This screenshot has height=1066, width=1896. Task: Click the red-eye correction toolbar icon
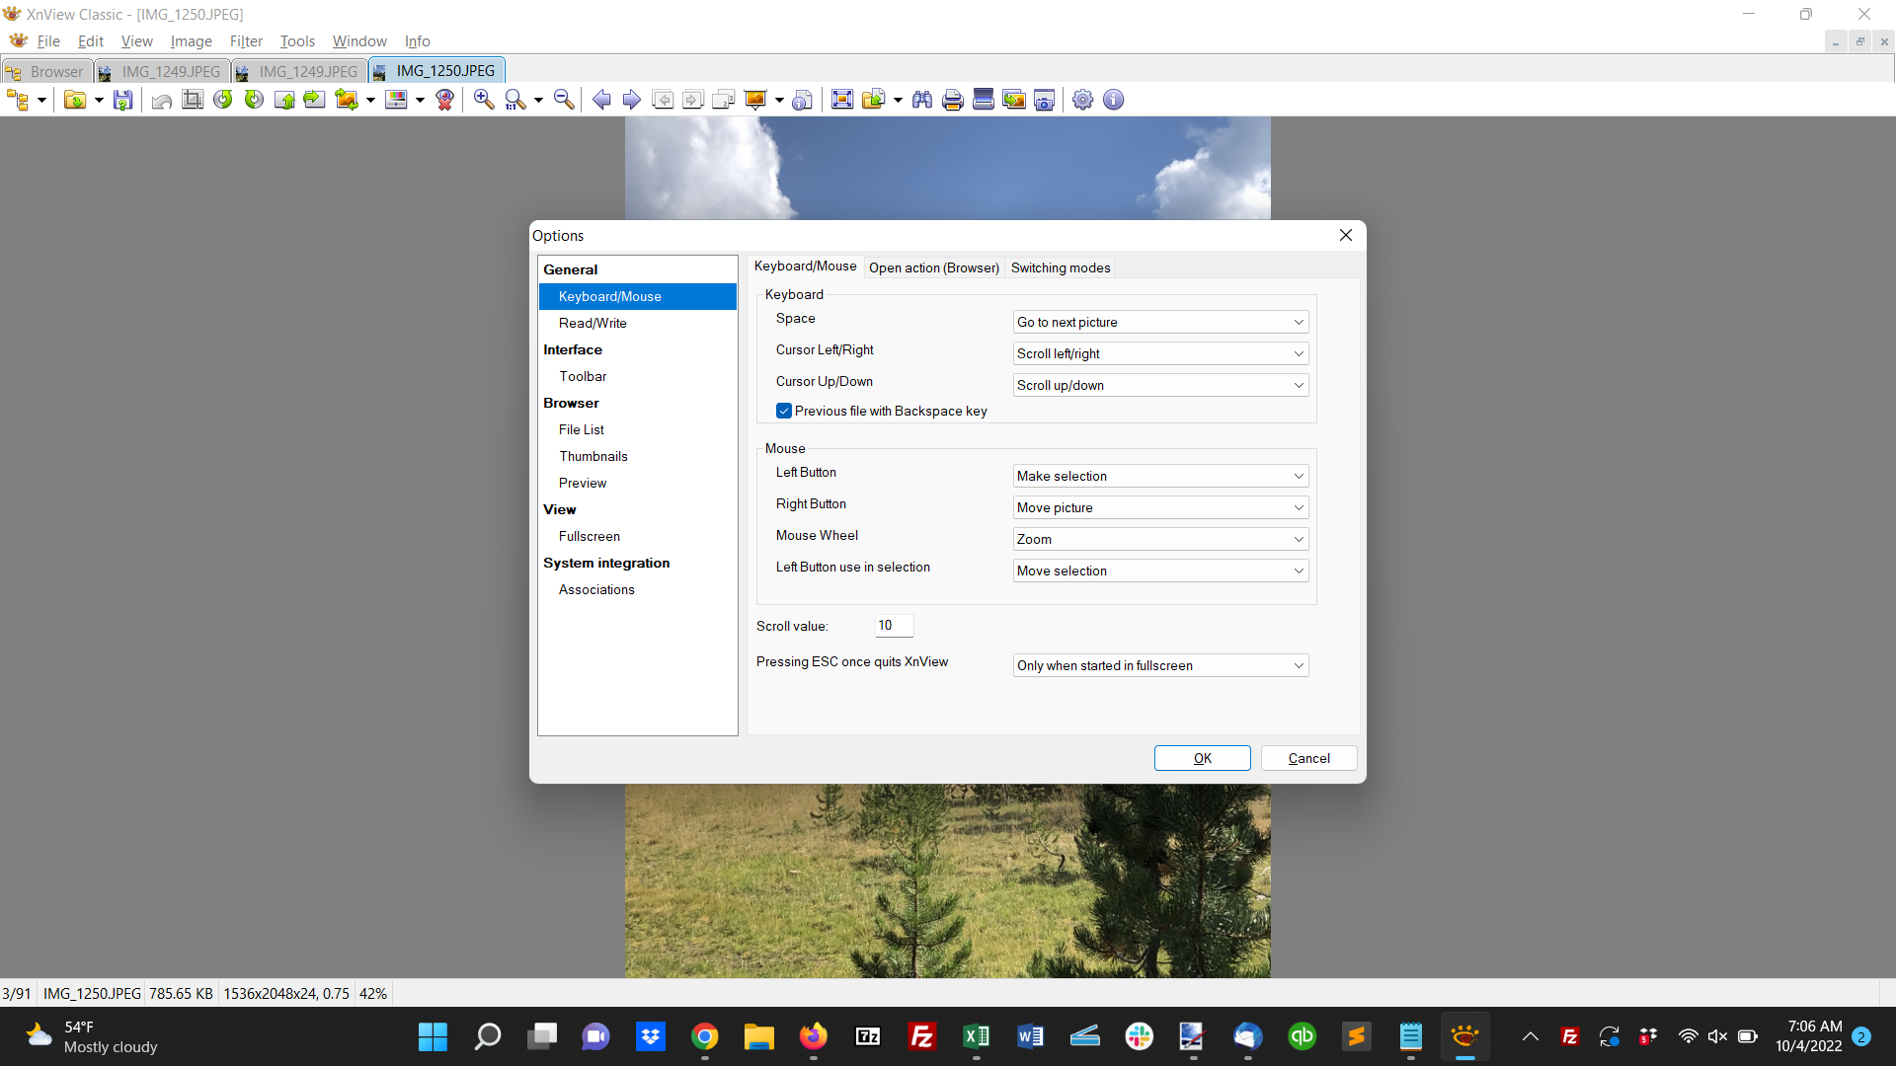444,100
